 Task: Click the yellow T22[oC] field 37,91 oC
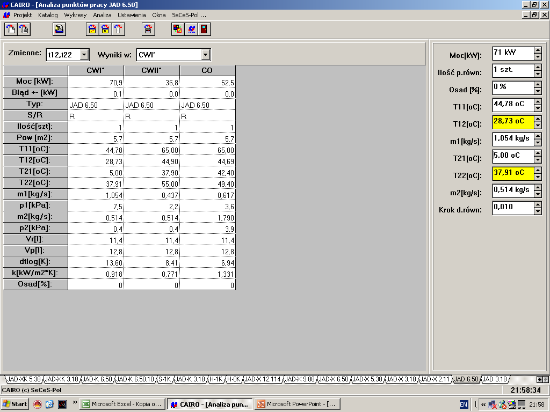tap(513, 174)
